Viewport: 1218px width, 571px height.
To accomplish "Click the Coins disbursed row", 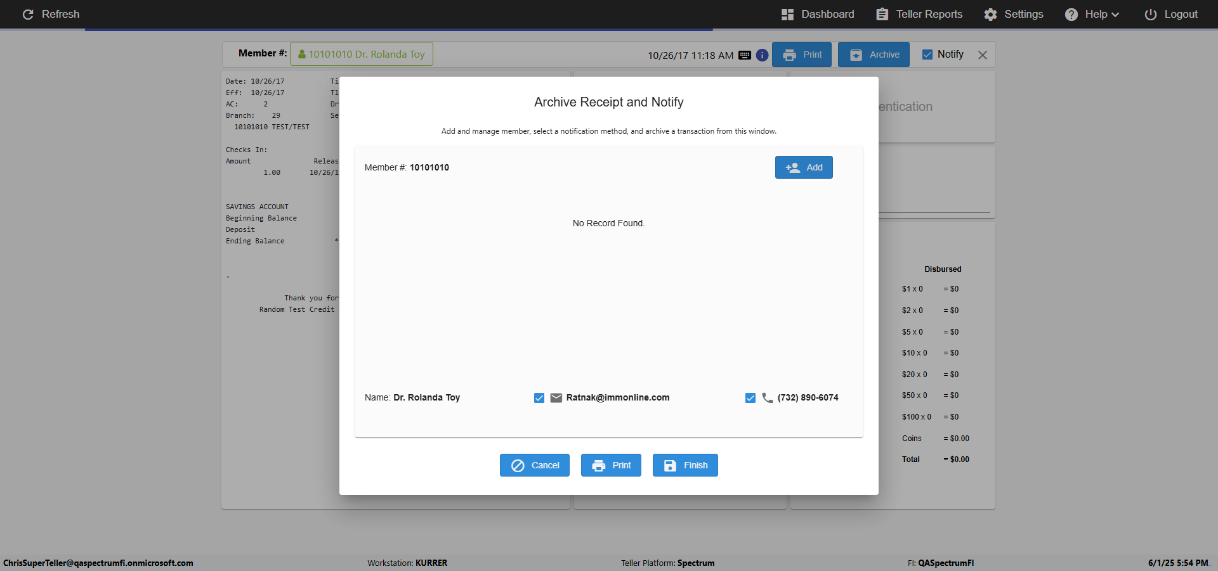I will click(936, 439).
